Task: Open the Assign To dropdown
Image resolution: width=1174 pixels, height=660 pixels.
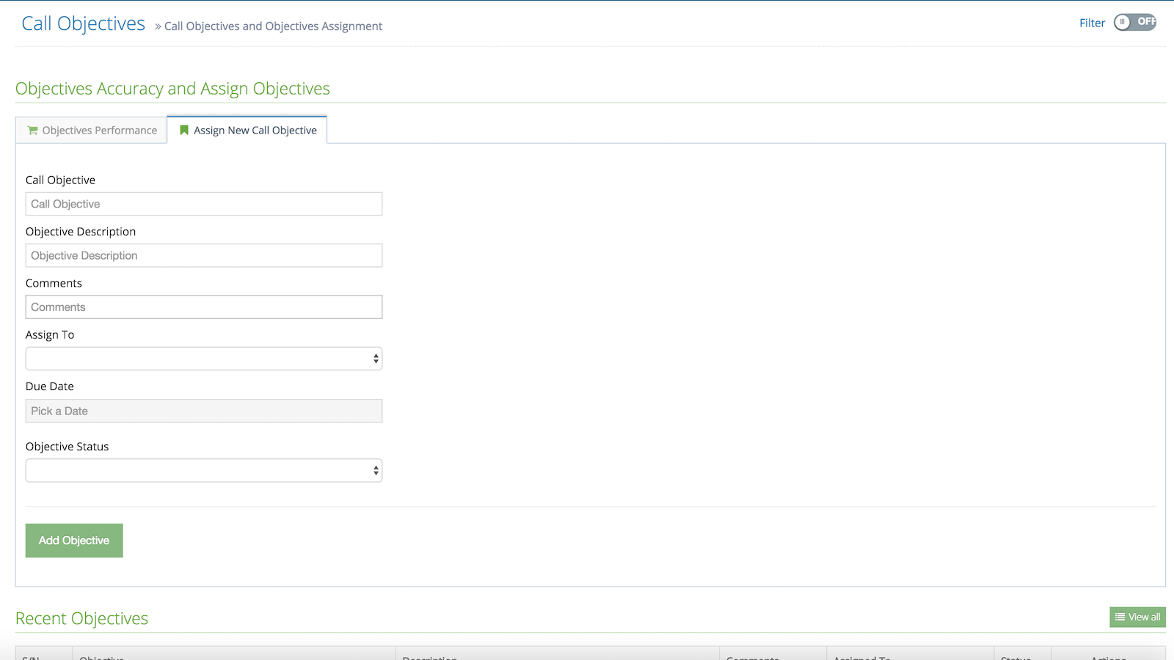Action: (x=204, y=359)
